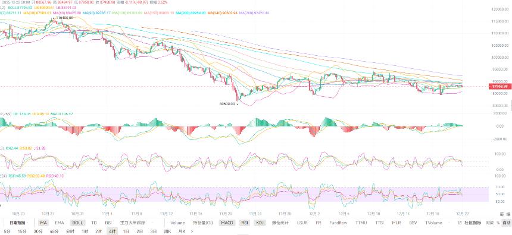Toggle the BSV indicator
Viewport: 512px width, 235px height.
(413, 223)
